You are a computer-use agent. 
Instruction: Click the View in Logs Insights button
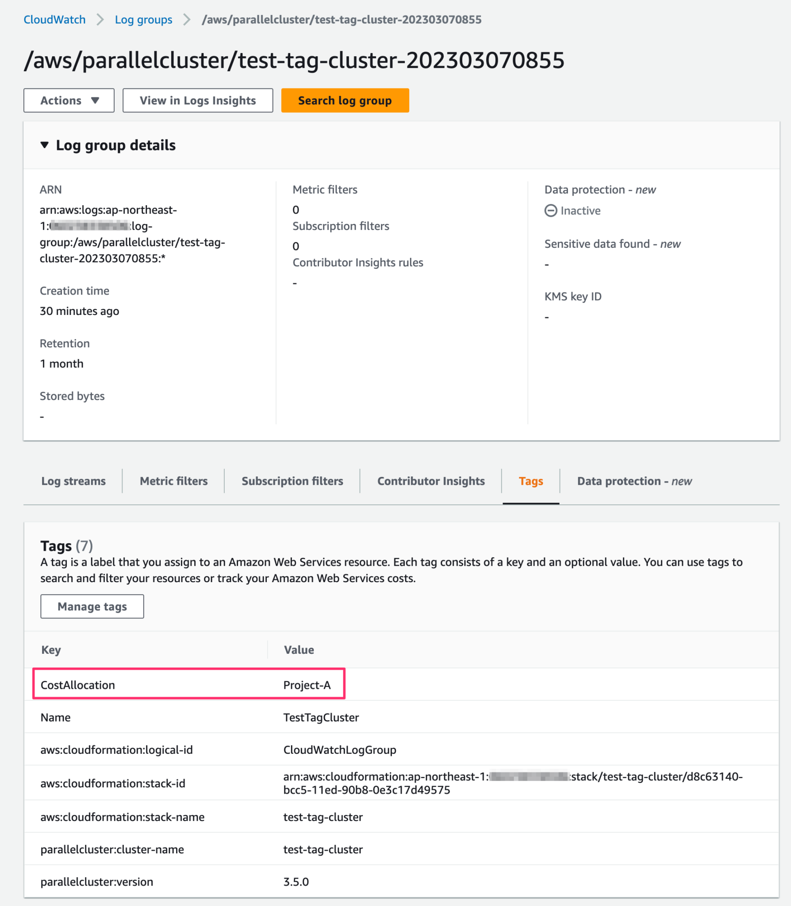tap(197, 100)
